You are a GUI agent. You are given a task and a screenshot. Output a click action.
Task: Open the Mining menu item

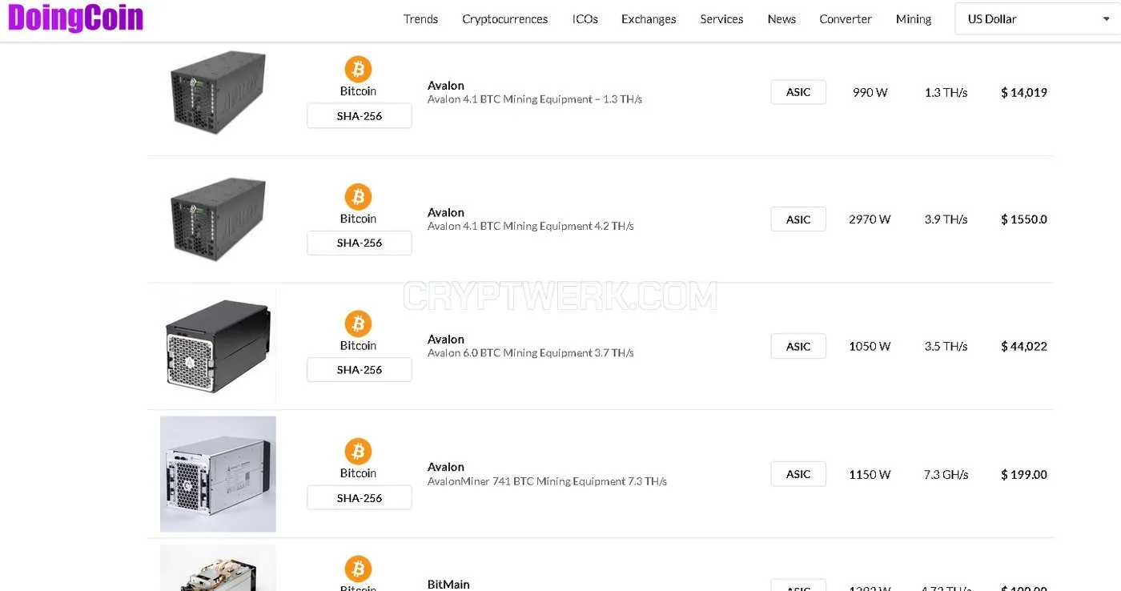[x=914, y=19]
